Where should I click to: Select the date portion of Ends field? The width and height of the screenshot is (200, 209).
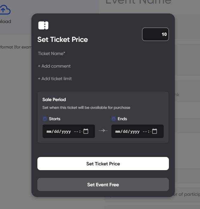[127, 132]
